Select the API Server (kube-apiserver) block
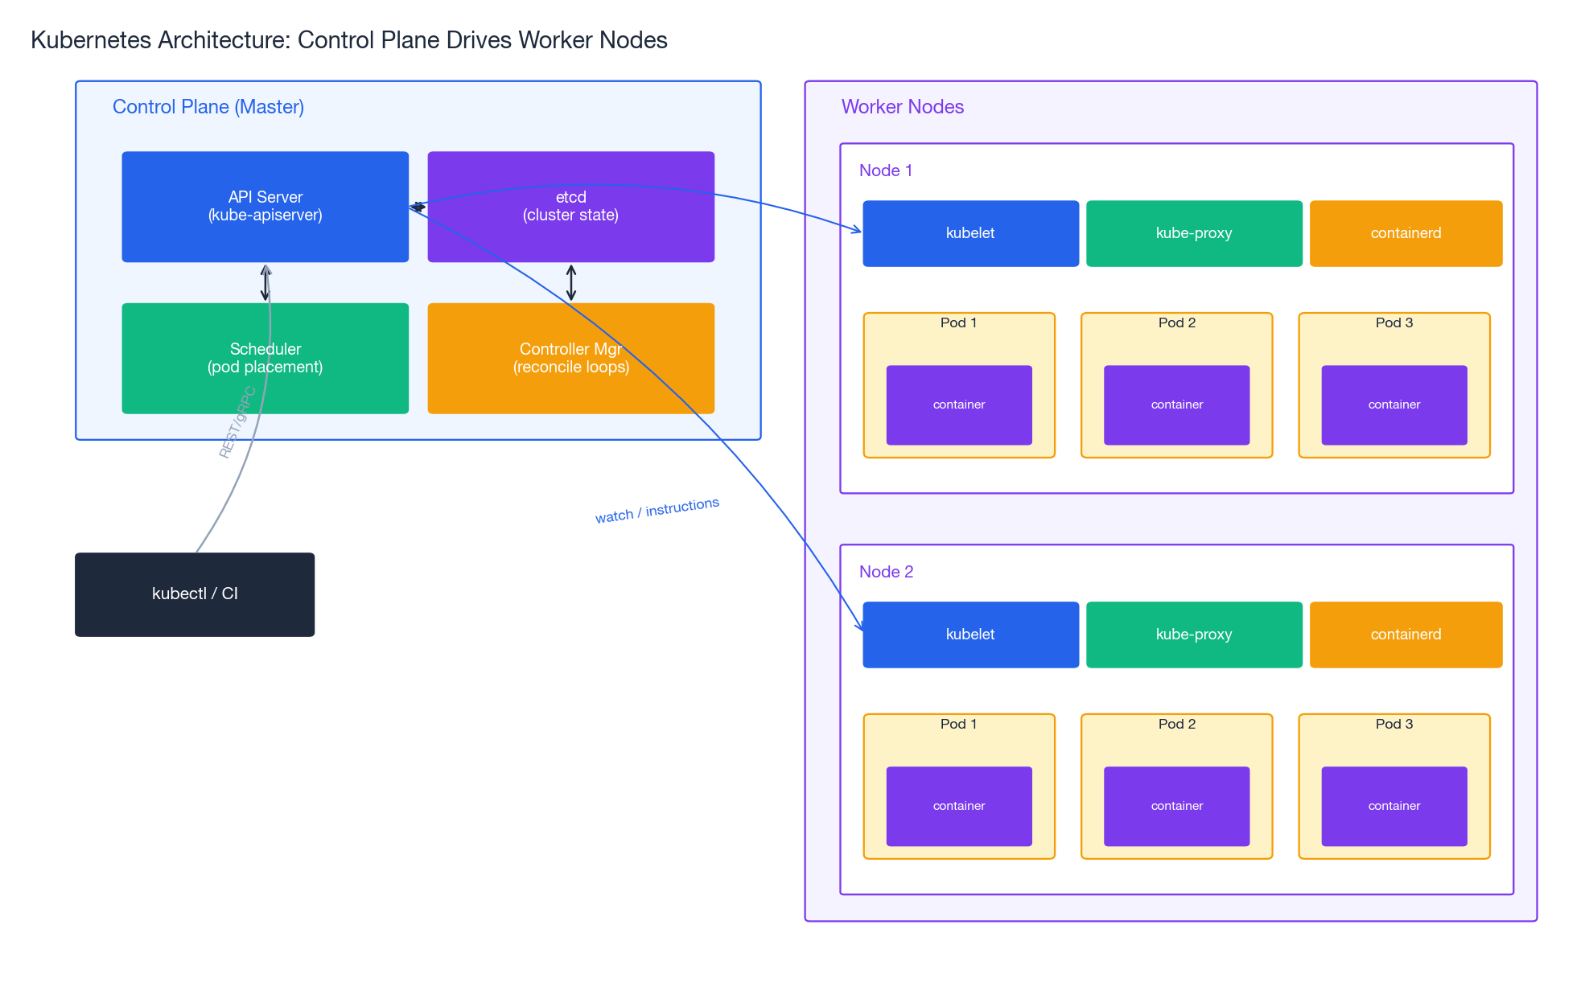The image size is (1589, 986). click(x=265, y=206)
